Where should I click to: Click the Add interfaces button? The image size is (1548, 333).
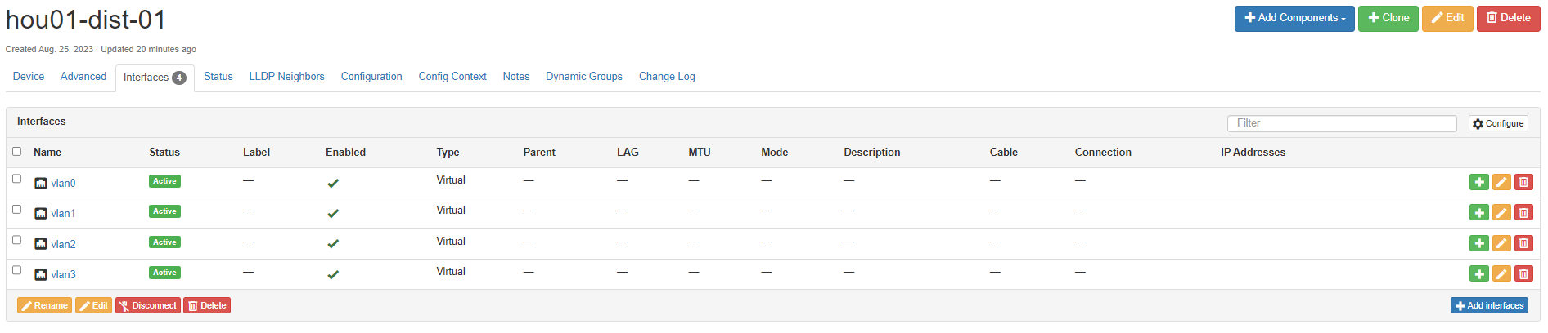(x=1488, y=305)
